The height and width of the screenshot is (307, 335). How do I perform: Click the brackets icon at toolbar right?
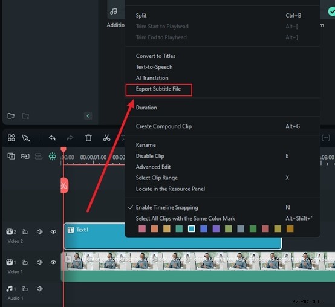point(326,138)
